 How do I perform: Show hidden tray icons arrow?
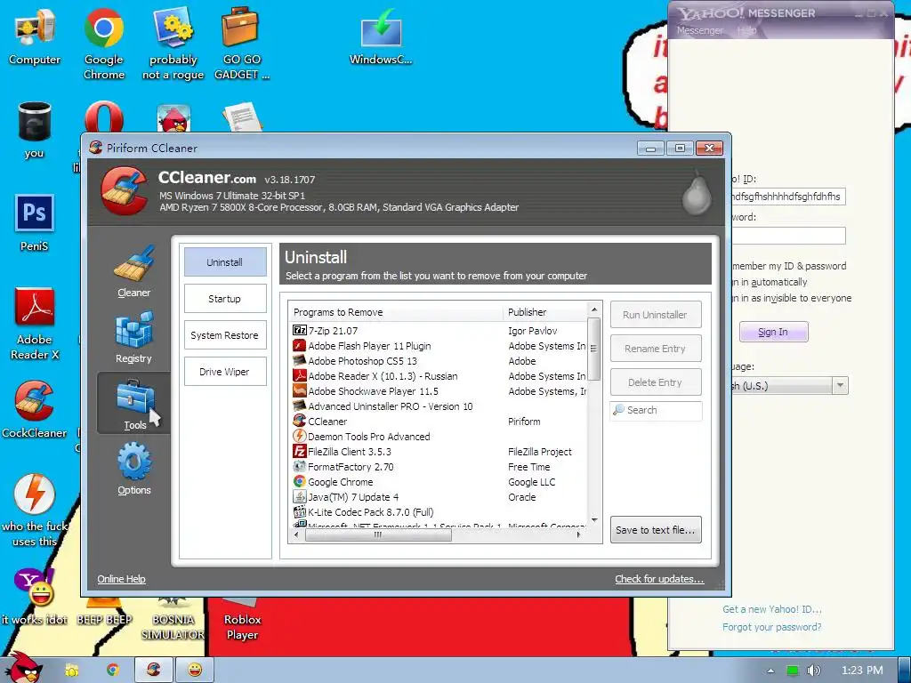tap(770, 671)
